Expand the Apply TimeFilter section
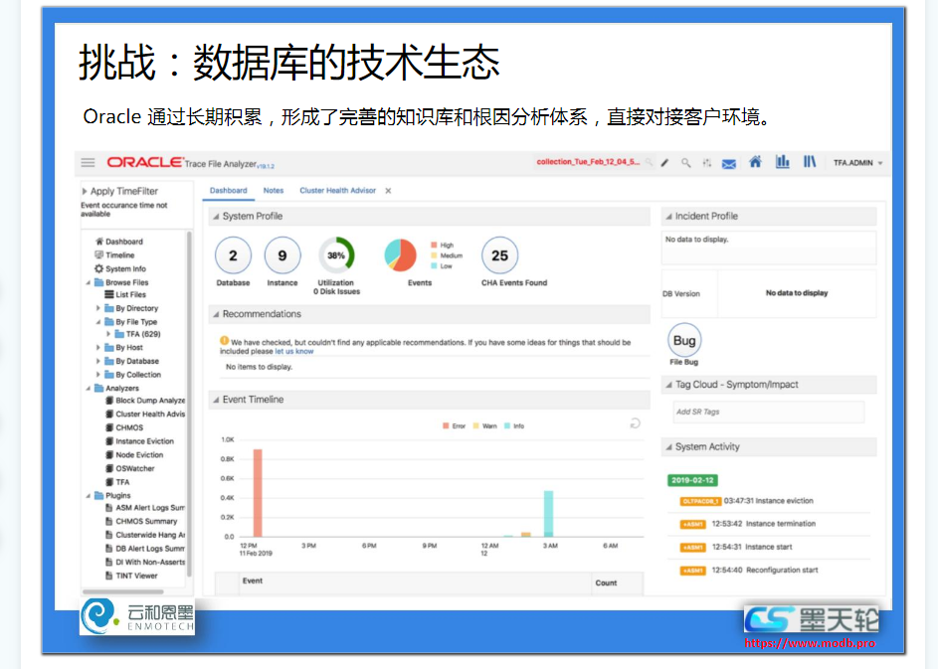The height and width of the screenshot is (669, 938). [84, 191]
